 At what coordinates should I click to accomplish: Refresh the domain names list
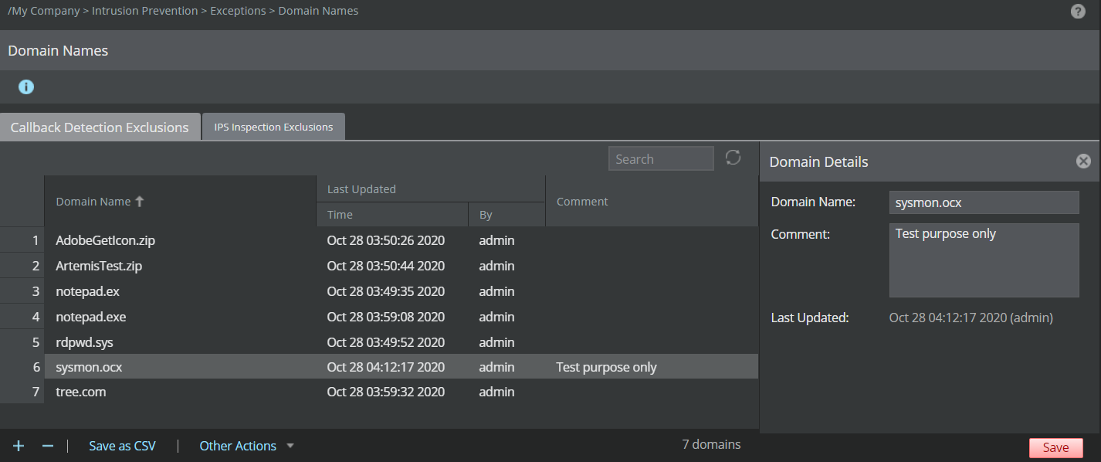tap(733, 158)
